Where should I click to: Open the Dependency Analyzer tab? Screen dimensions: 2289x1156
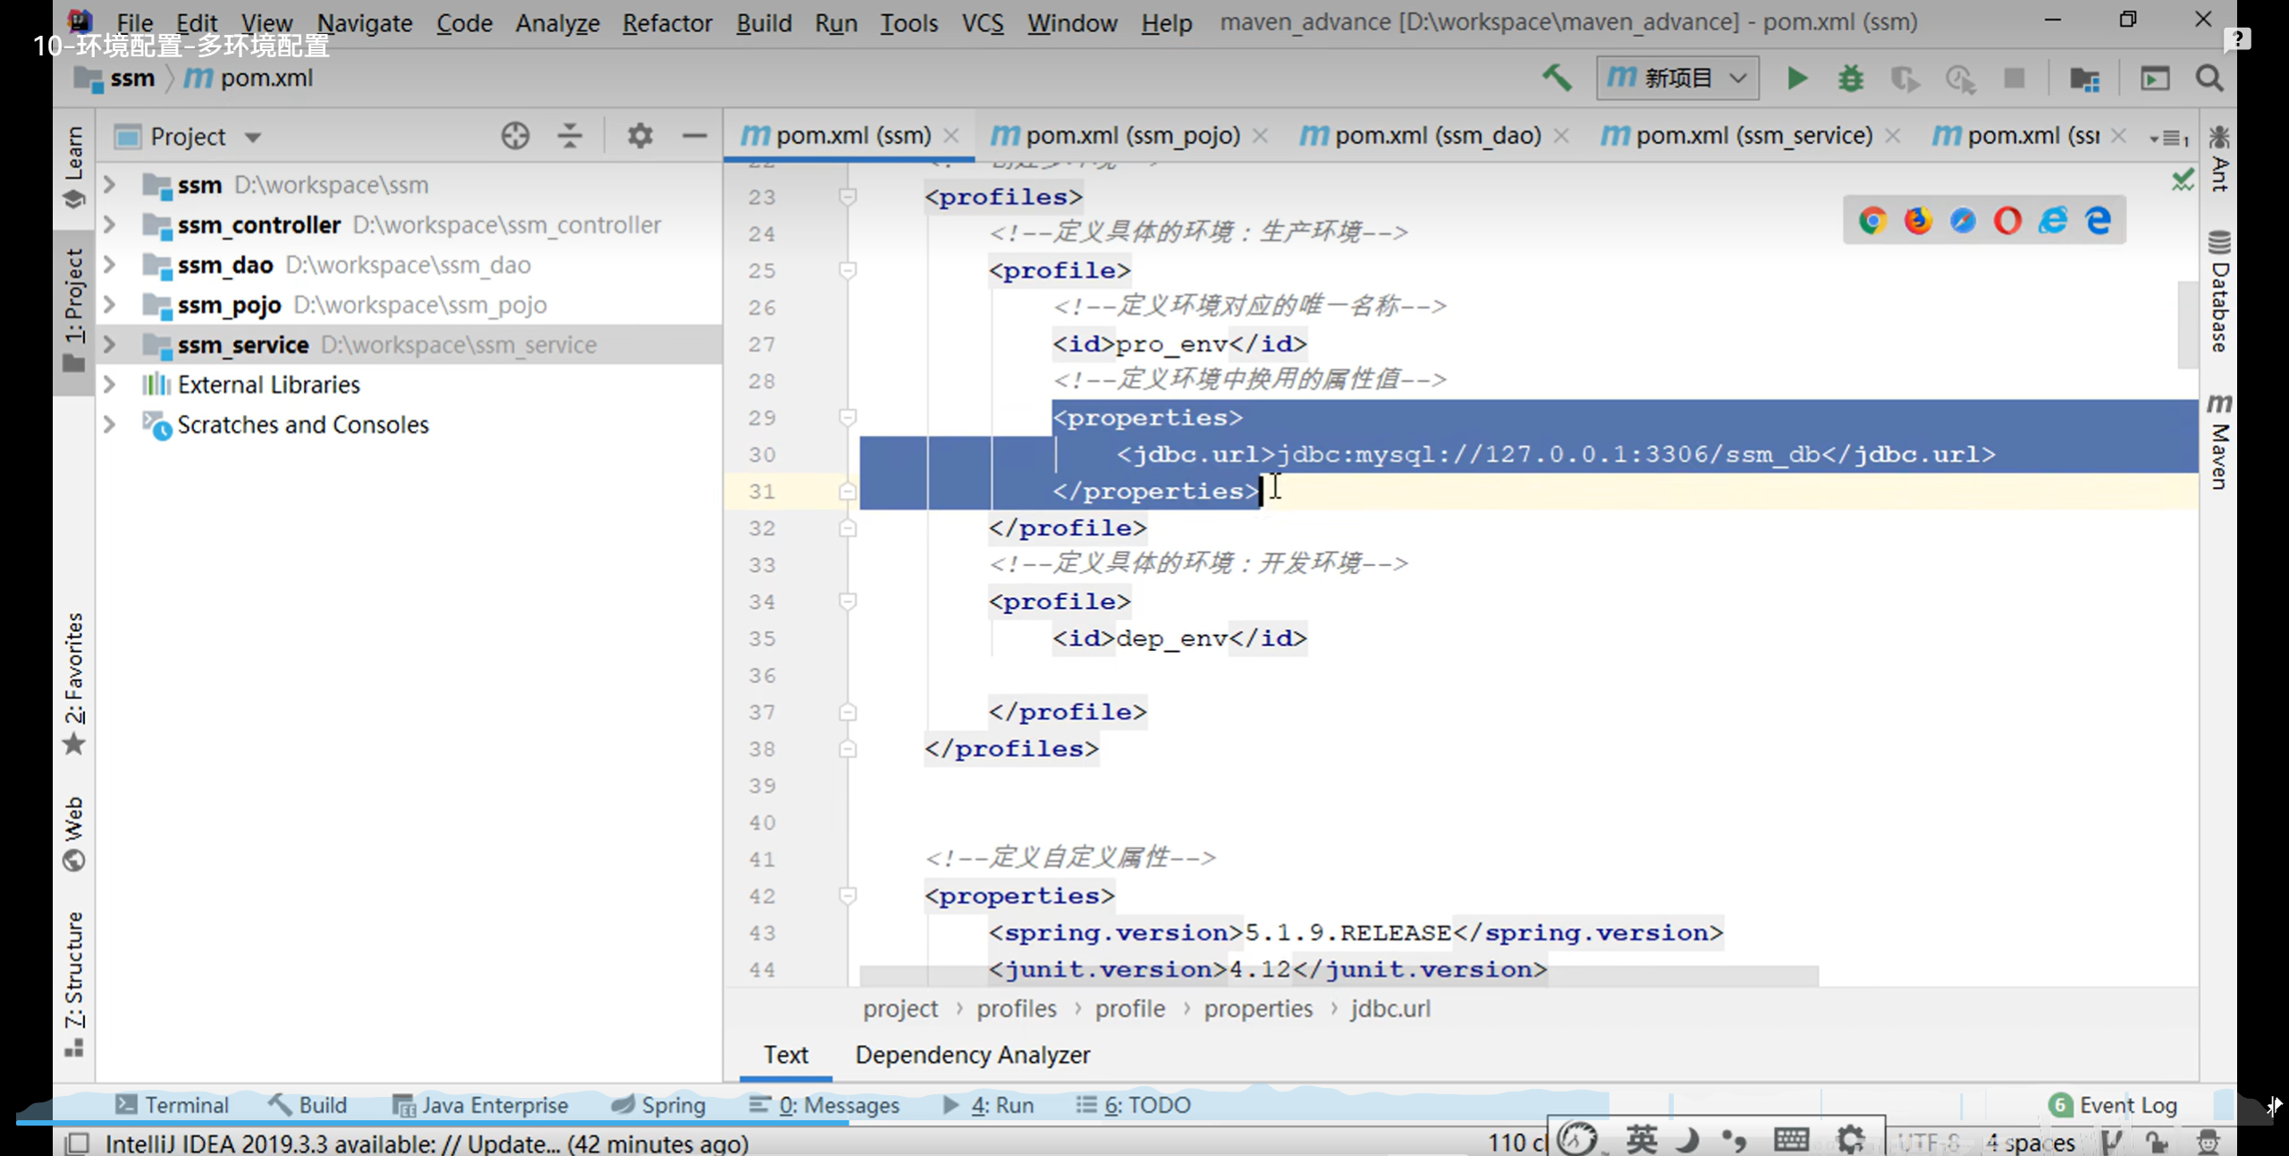[x=972, y=1055]
